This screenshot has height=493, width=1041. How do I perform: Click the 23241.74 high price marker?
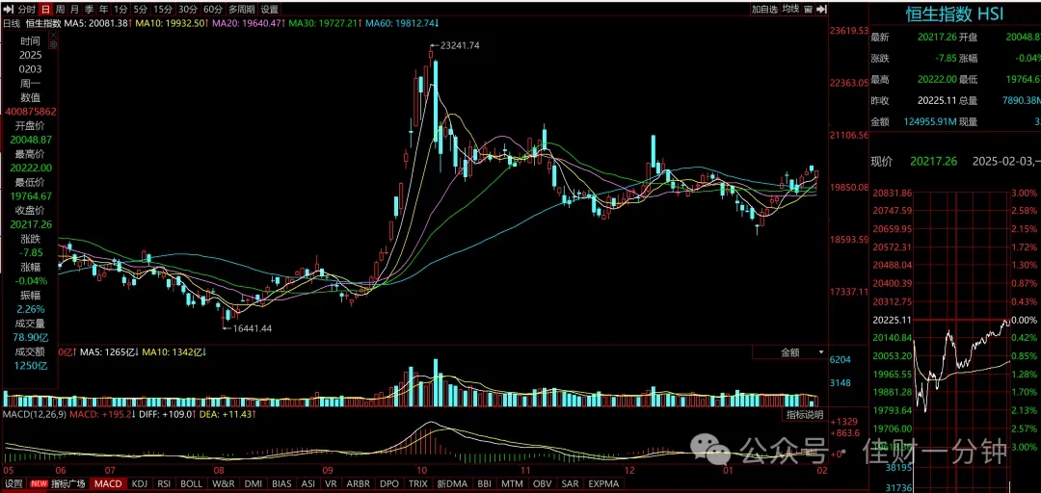coord(460,46)
